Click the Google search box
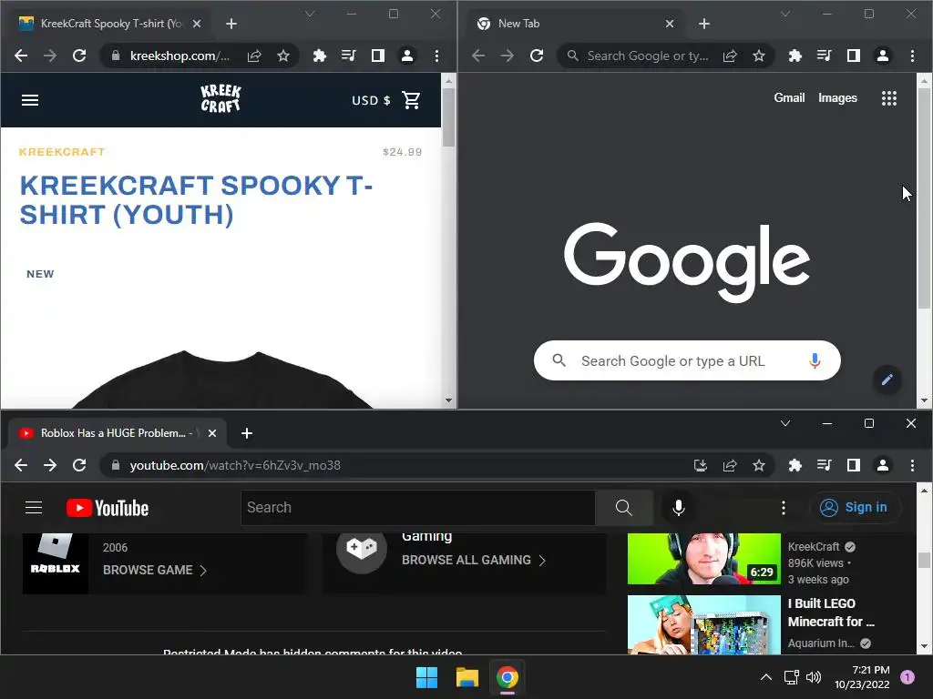Viewport: 933px width, 699px height. pyautogui.click(x=687, y=360)
